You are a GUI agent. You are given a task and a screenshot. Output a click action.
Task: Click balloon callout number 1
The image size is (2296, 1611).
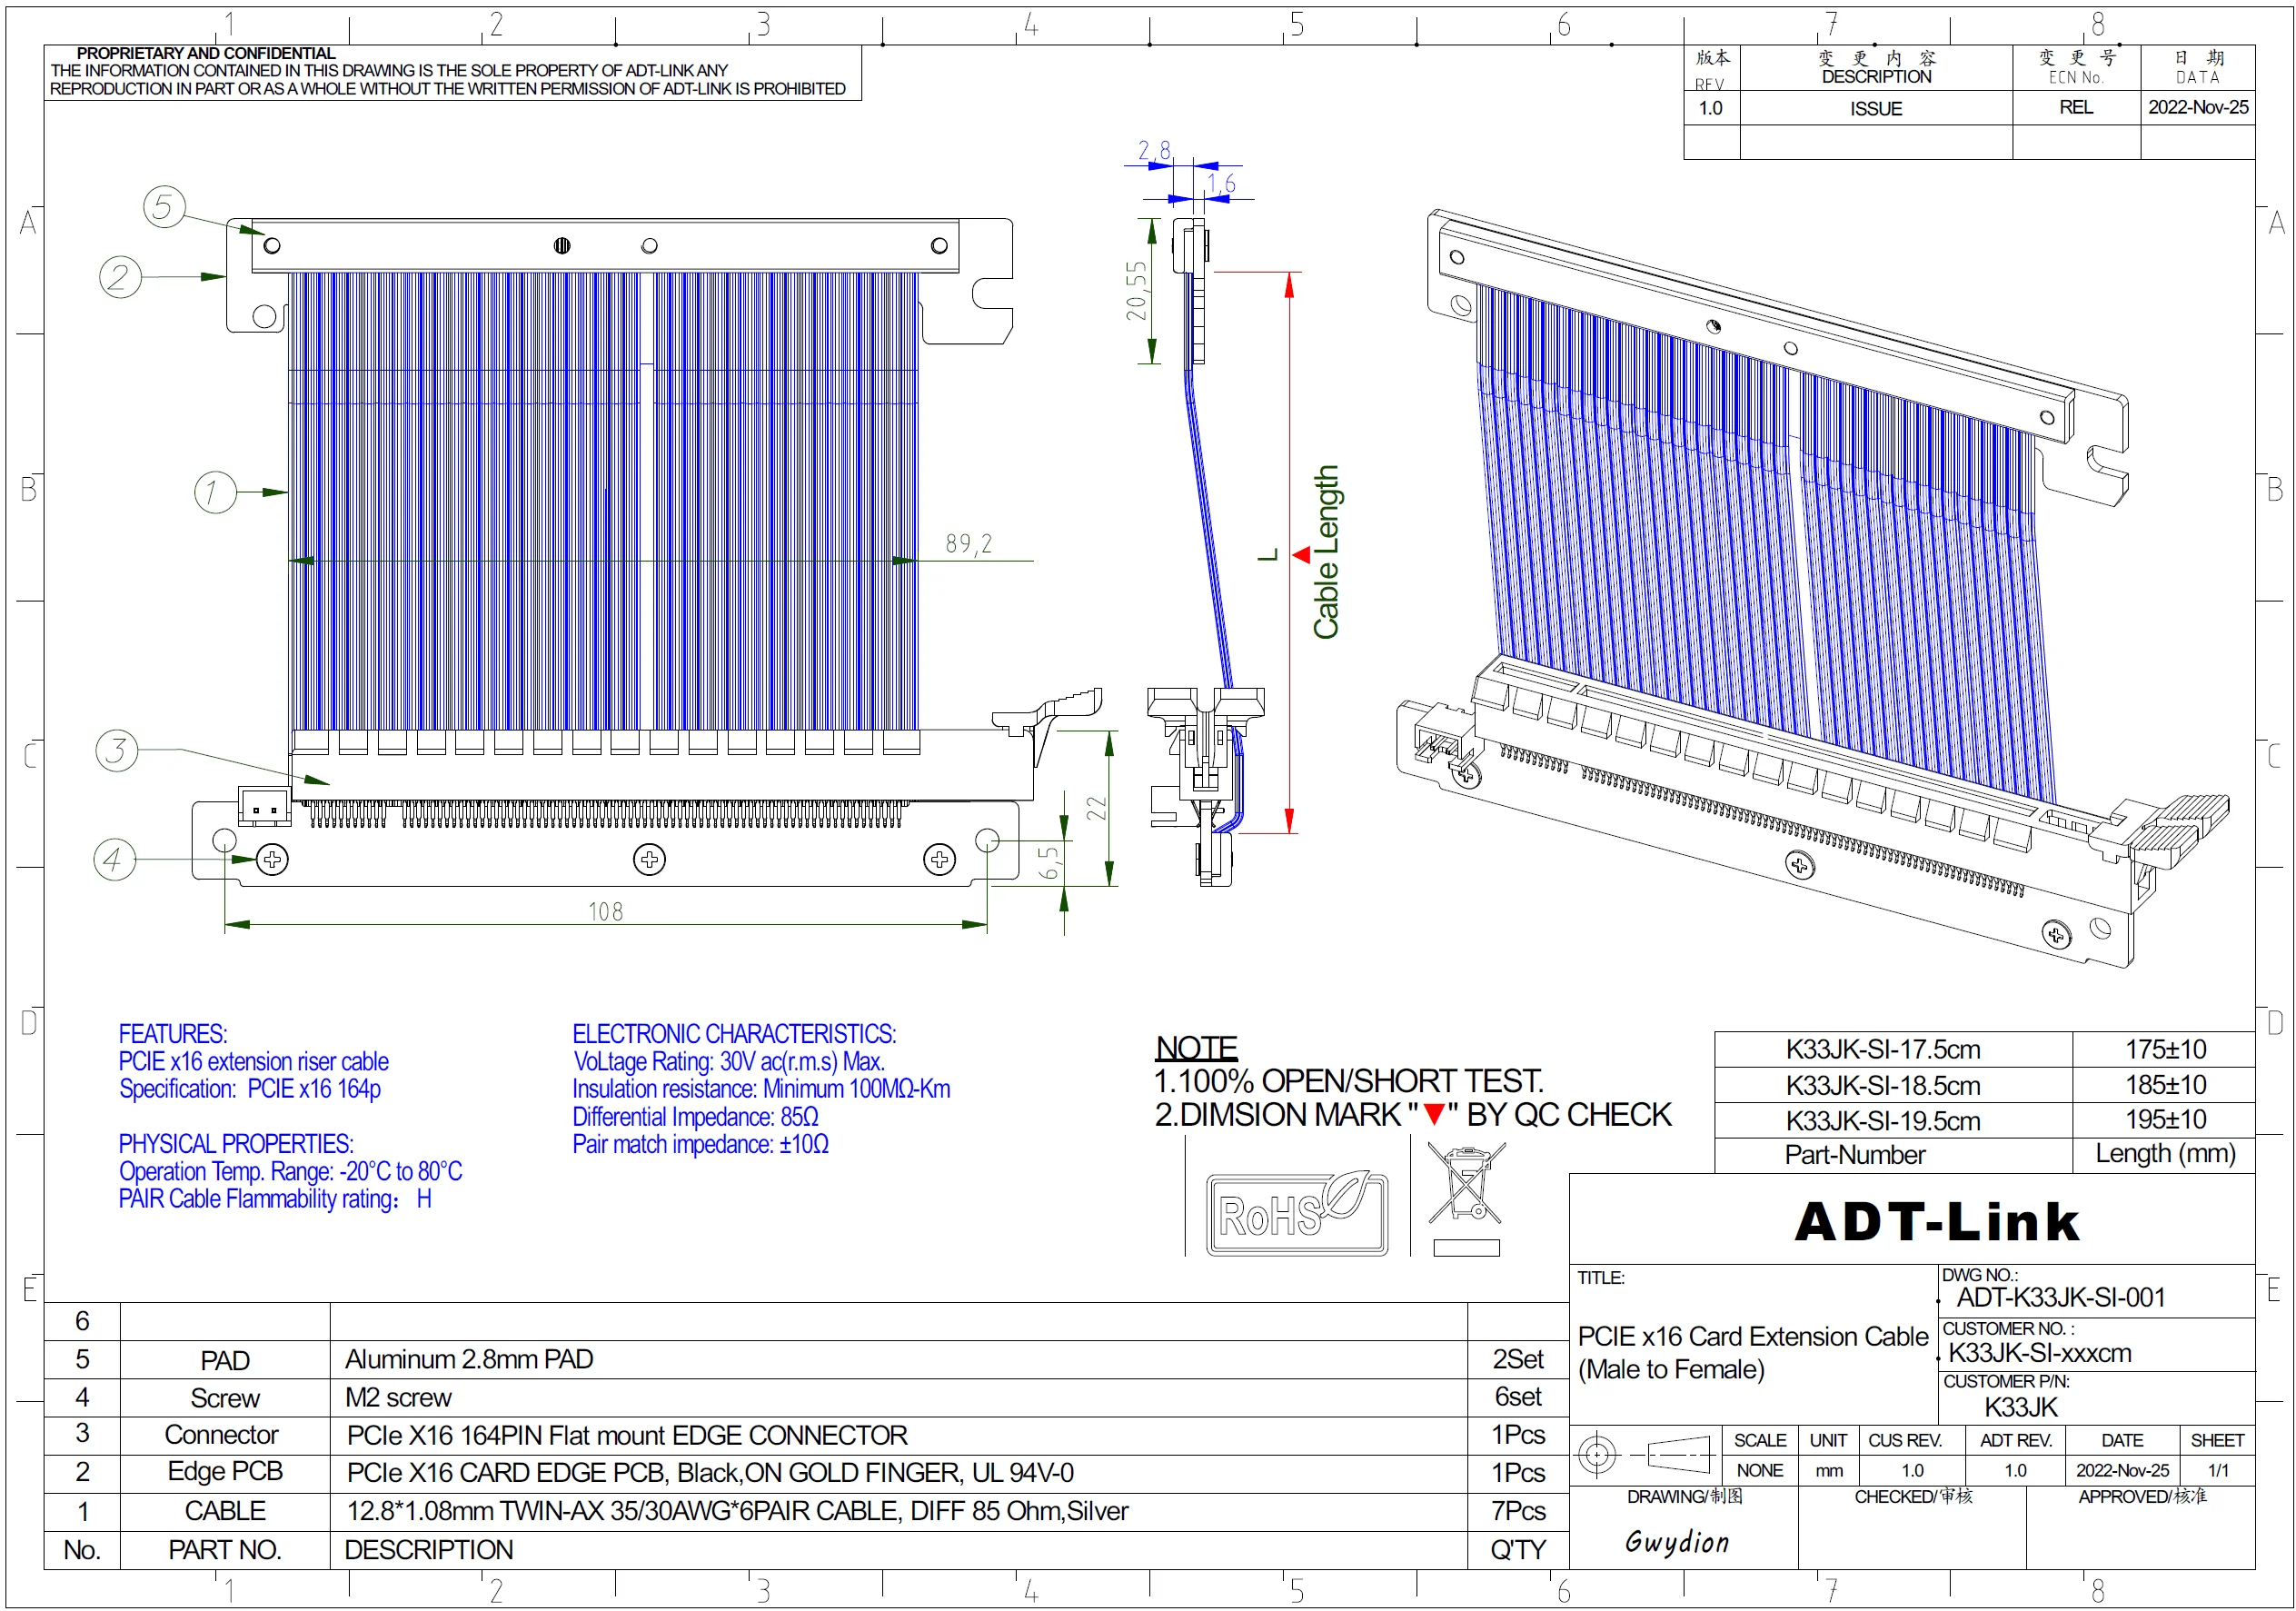click(214, 492)
